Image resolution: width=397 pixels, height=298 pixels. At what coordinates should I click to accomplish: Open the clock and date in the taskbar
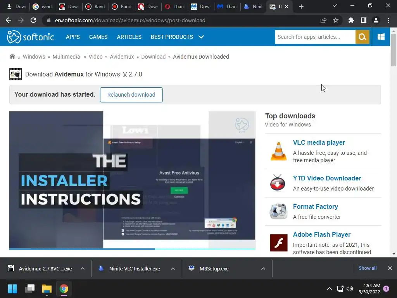tap(369, 289)
